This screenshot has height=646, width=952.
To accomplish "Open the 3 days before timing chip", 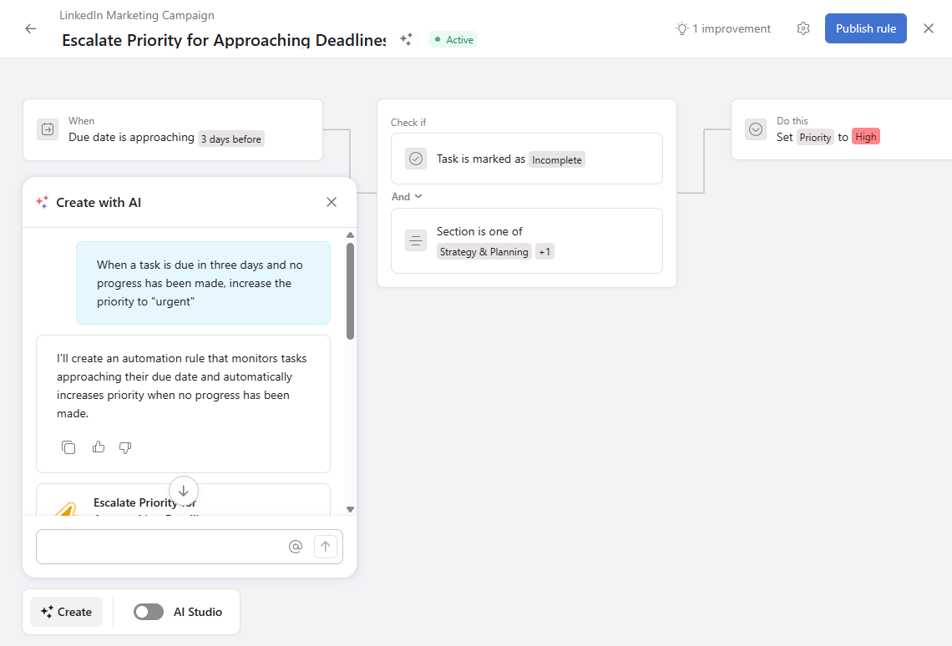I will [x=230, y=139].
